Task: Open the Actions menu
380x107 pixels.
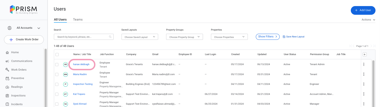Action: [368, 20]
